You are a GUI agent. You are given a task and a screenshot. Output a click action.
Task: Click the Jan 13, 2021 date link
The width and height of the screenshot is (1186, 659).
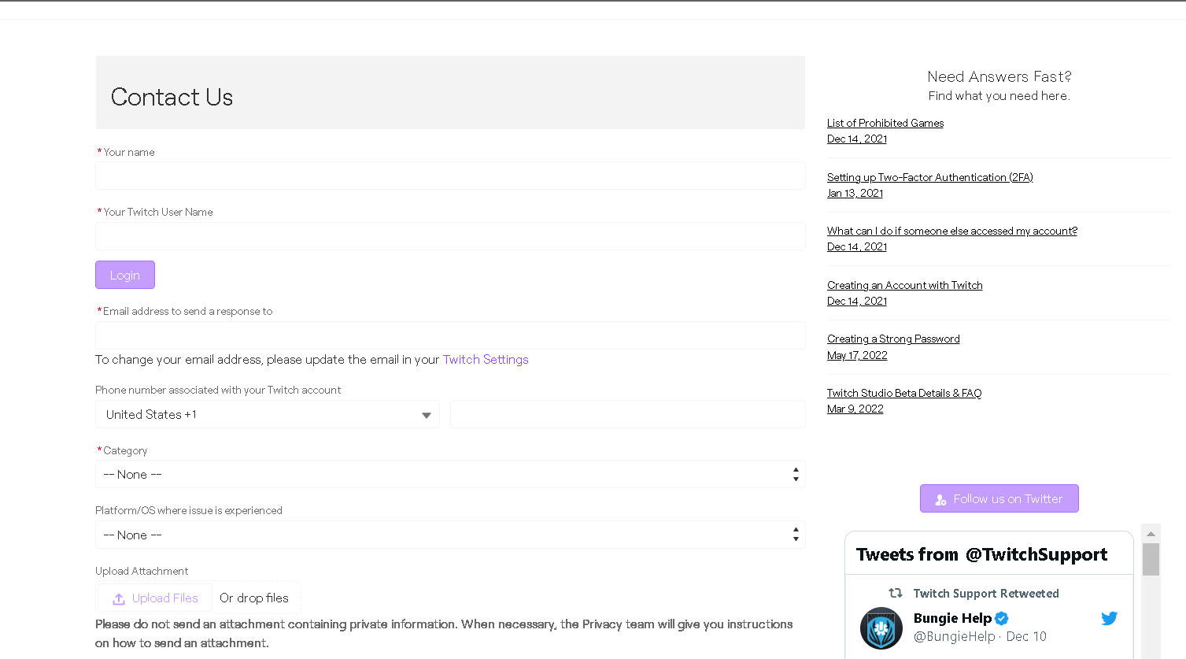(855, 193)
